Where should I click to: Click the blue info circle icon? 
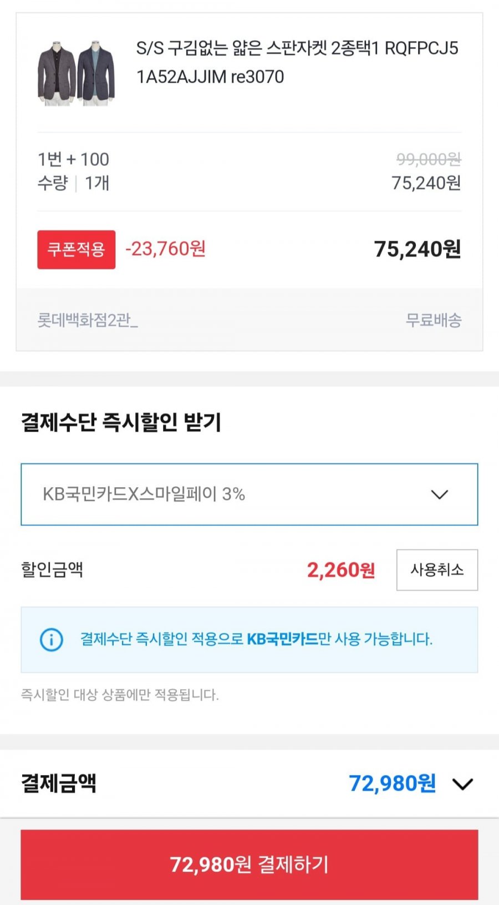coord(52,640)
